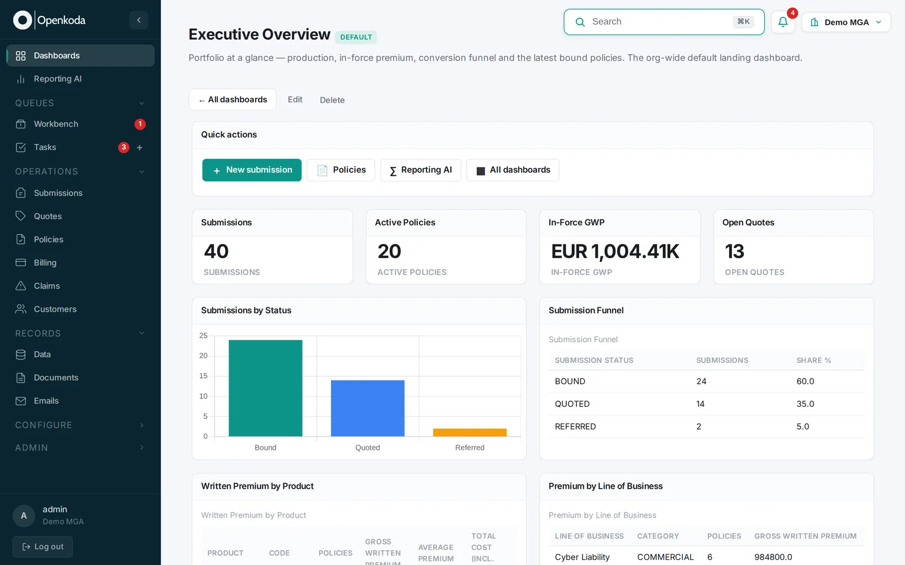The width and height of the screenshot is (905, 565).
Task: Focus the Search field
Action: coord(664,22)
